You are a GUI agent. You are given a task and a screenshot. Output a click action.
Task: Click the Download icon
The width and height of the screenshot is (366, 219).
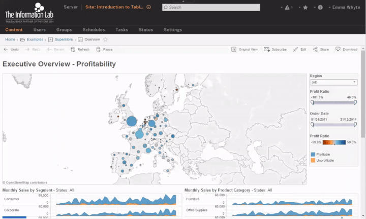click(338, 49)
